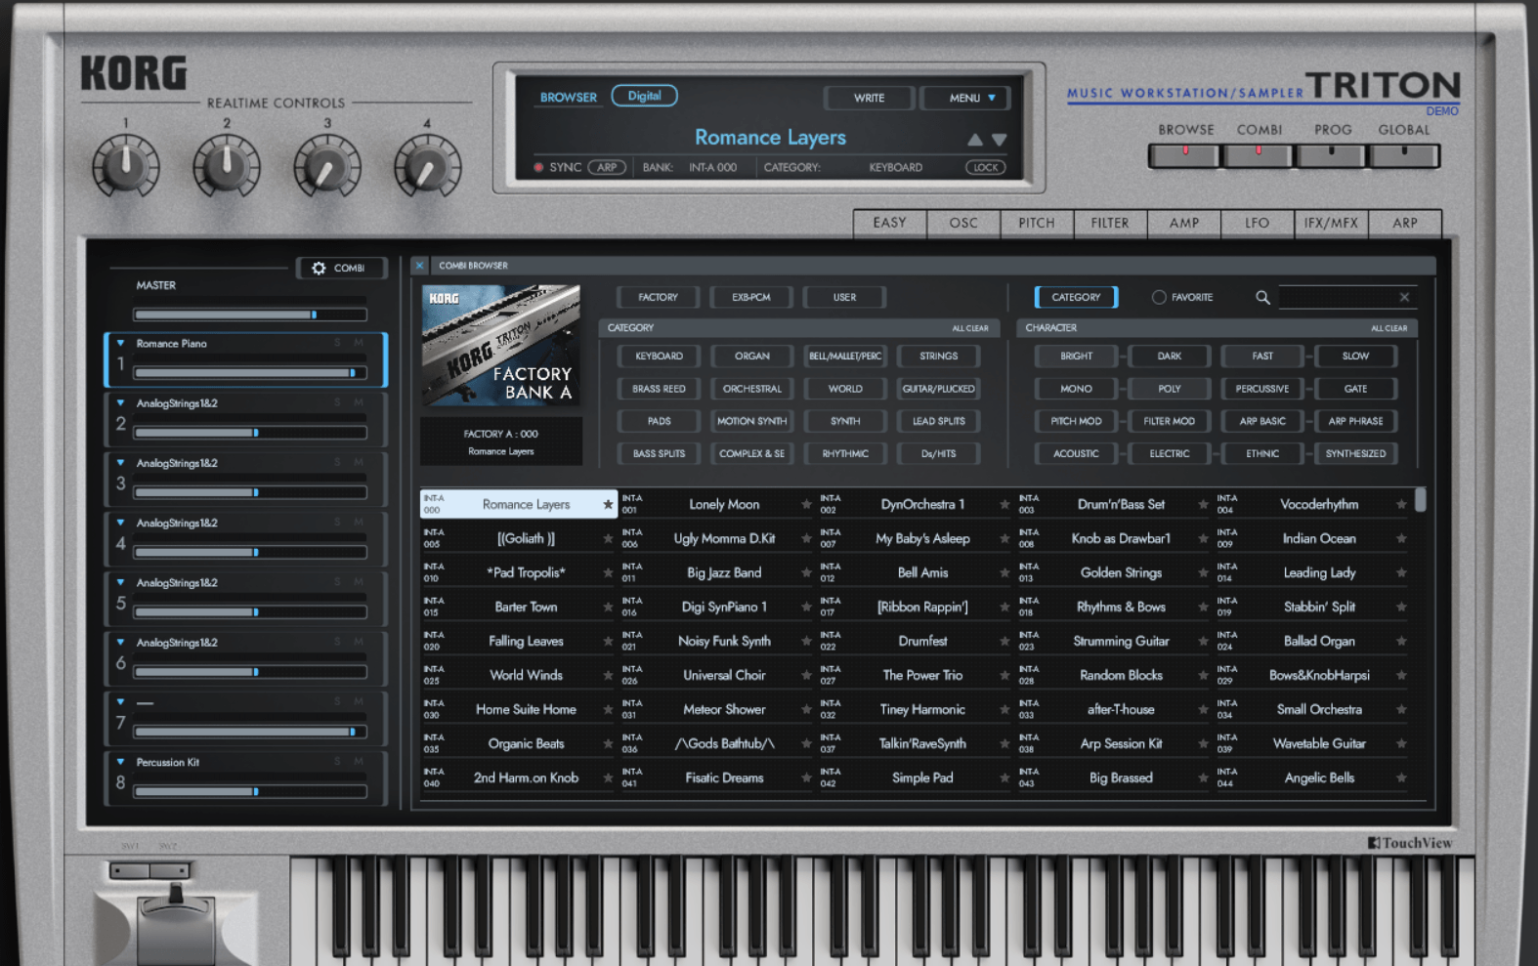Viewport: 1538px width, 966px height.
Task: Switch to the ARP tab
Action: coord(1405,224)
